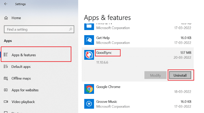Uninstall the GoodSync application
This screenshot has width=204, height=113.
pyautogui.click(x=180, y=75)
